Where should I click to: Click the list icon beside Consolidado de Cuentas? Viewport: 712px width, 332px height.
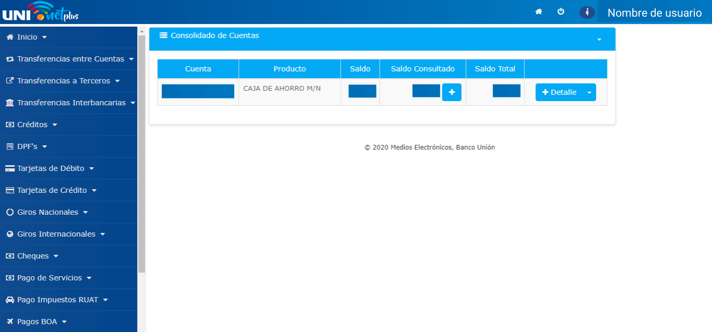pos(163,35)
